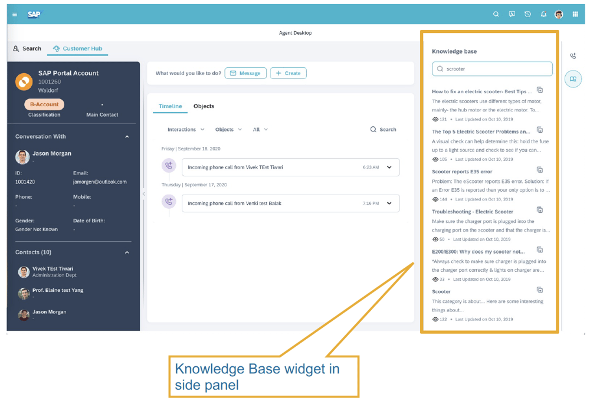The height and width of the screenshot is (404, 590).
Task: Open user profile avatar in header
Action: (559, 14)
